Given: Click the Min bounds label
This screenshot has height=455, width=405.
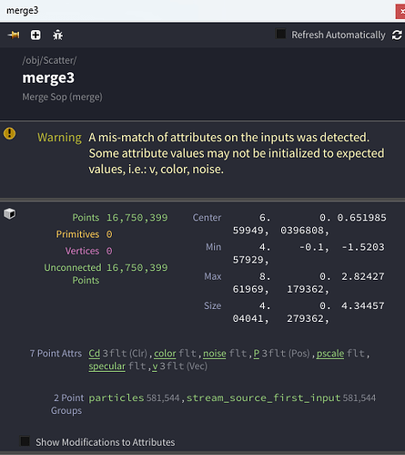Looking at the screenshot, I should 214,247.
